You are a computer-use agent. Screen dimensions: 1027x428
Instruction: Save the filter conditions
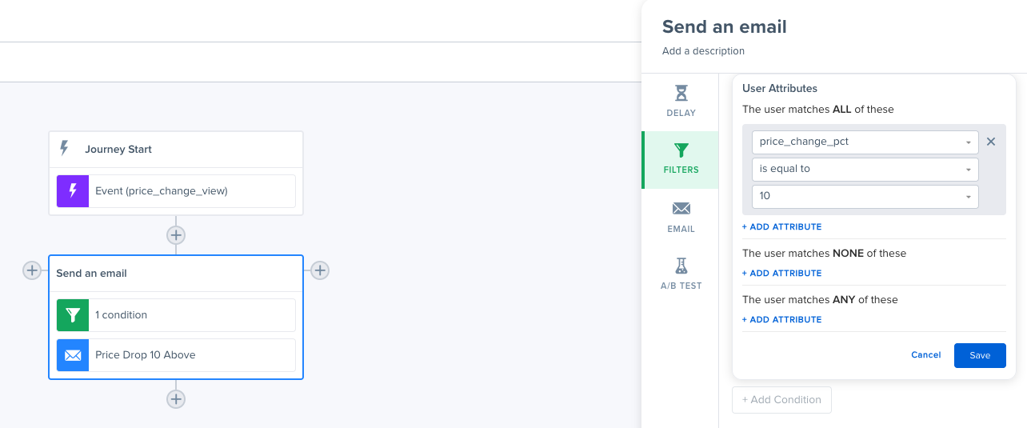980,355
